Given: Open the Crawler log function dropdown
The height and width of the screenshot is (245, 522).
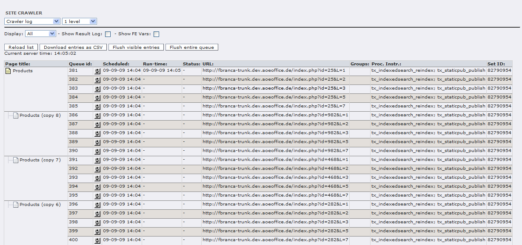Looking at the screenshot, I should point(32,21).
